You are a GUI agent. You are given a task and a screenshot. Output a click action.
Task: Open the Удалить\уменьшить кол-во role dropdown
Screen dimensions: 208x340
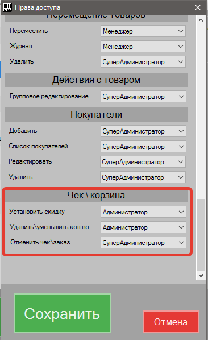[x=143, y=227]
